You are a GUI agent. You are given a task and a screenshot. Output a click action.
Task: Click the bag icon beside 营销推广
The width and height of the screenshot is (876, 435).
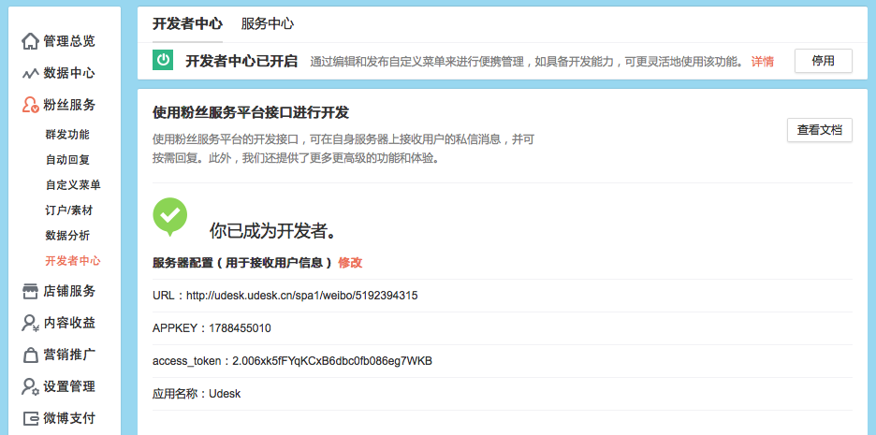click(31, 355)
